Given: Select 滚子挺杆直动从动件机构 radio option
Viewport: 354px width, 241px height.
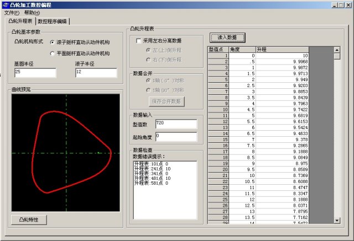Looking at the screenshot, I should click(x=53, y=42).
